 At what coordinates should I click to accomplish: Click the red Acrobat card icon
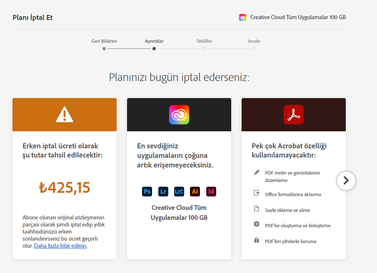(x=294, y=115)
